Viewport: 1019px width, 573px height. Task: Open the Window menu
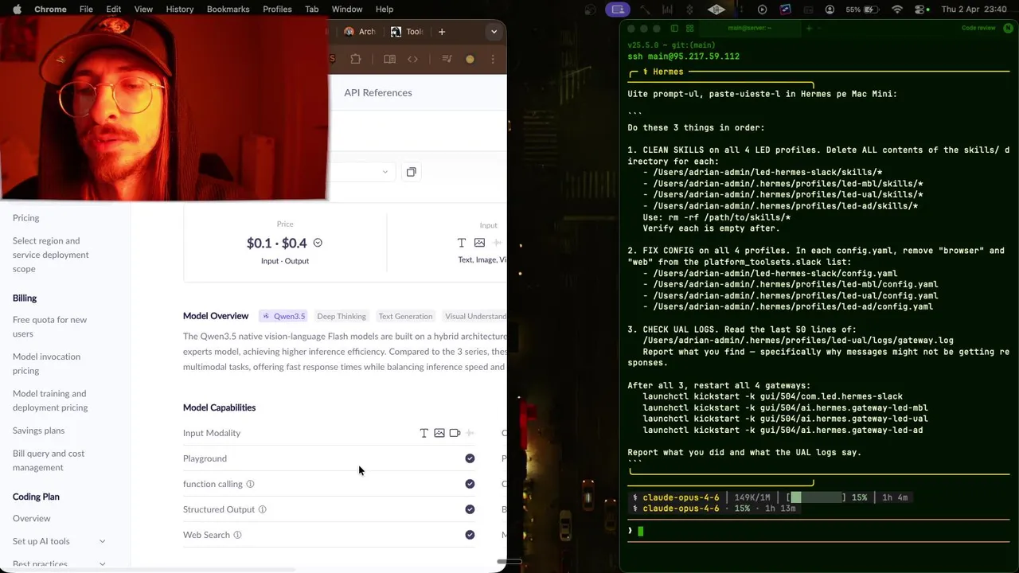pos(347,10)
